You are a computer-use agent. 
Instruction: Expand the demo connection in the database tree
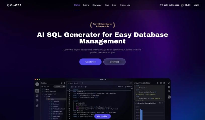click(x=42, y=89)
